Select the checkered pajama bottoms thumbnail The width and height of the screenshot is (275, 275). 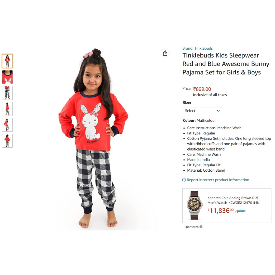pyautogui.click(x=7, y=93)
